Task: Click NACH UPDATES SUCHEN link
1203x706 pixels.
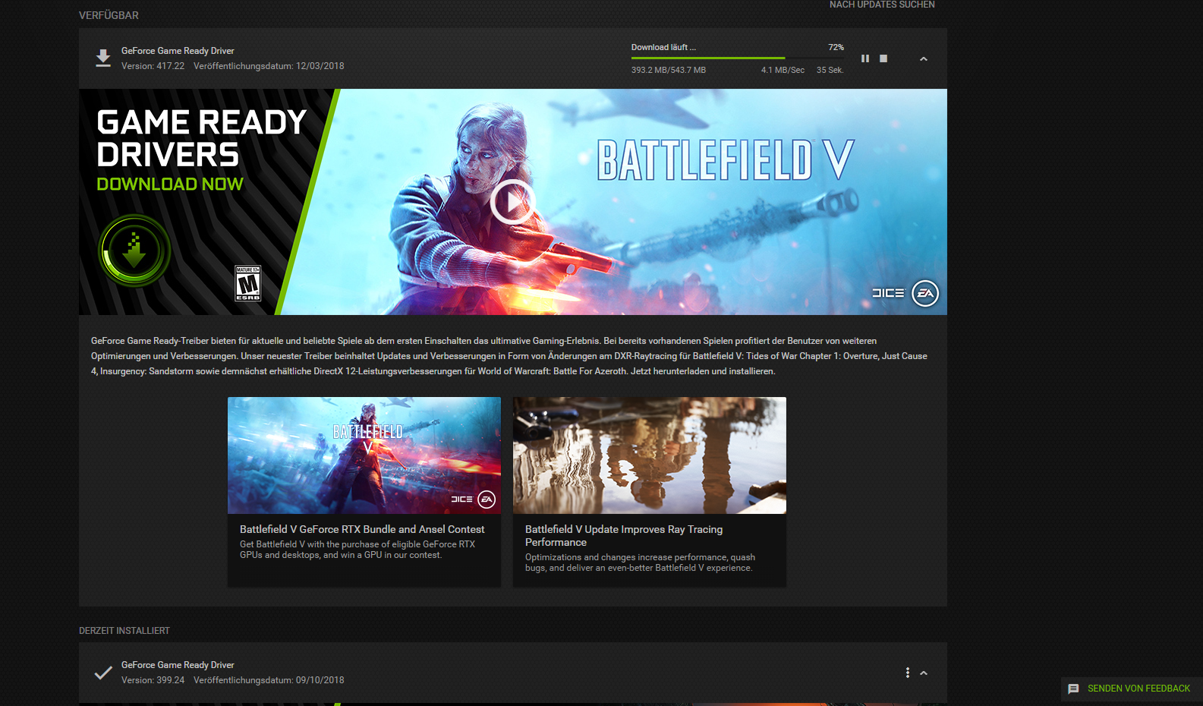Action: [882, 5]
